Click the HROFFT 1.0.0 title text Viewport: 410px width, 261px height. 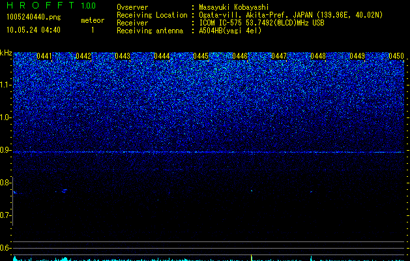click(x=51, y=5)
